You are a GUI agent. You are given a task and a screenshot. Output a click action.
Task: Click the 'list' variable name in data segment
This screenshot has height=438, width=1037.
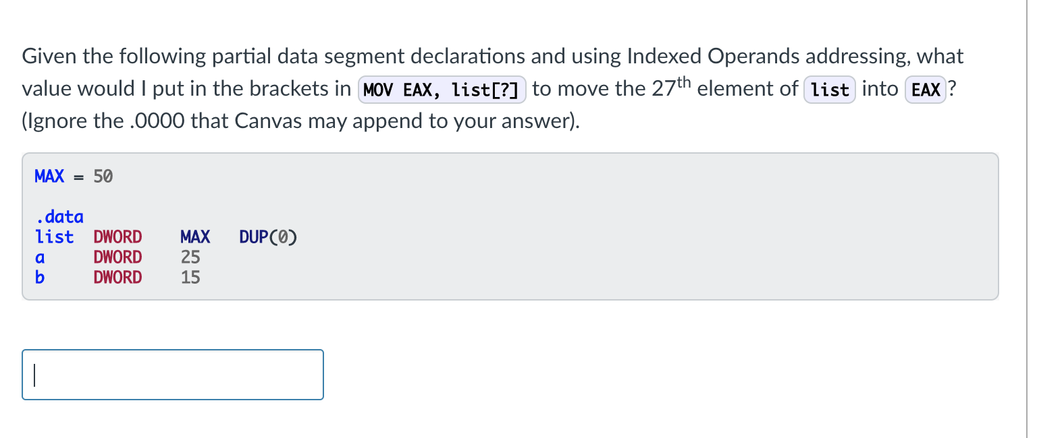click(x=55, y=237)
